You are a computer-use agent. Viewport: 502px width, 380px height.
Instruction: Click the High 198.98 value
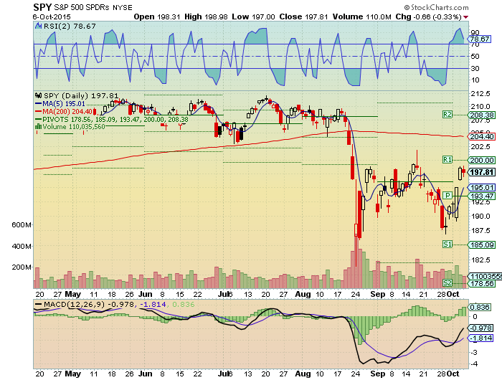206,16
